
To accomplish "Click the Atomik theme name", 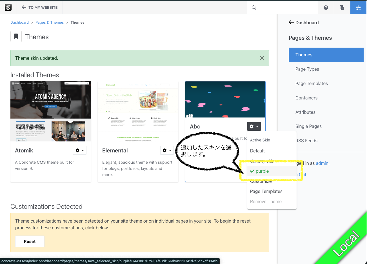I will click(x=24, y=150).
